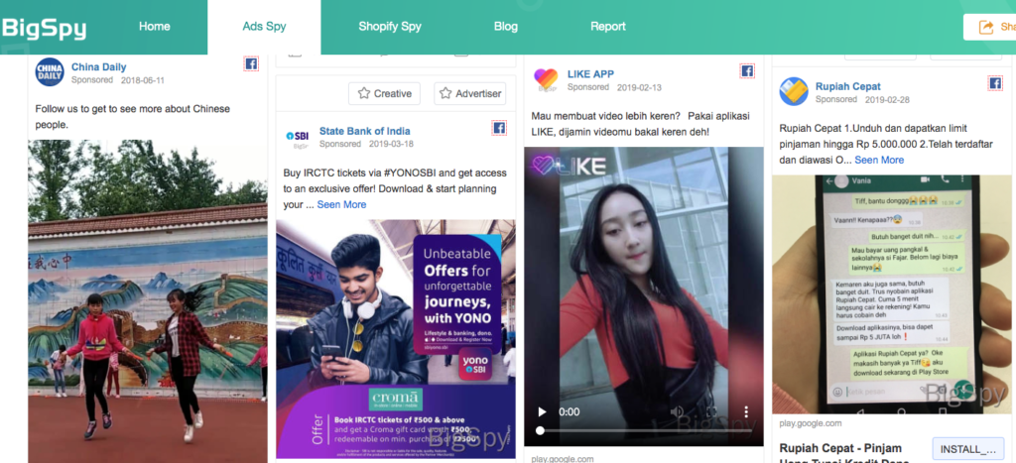Screen dimensions: 1016x463
Task: Click the Share button in the header
Action: pos(990,27)
